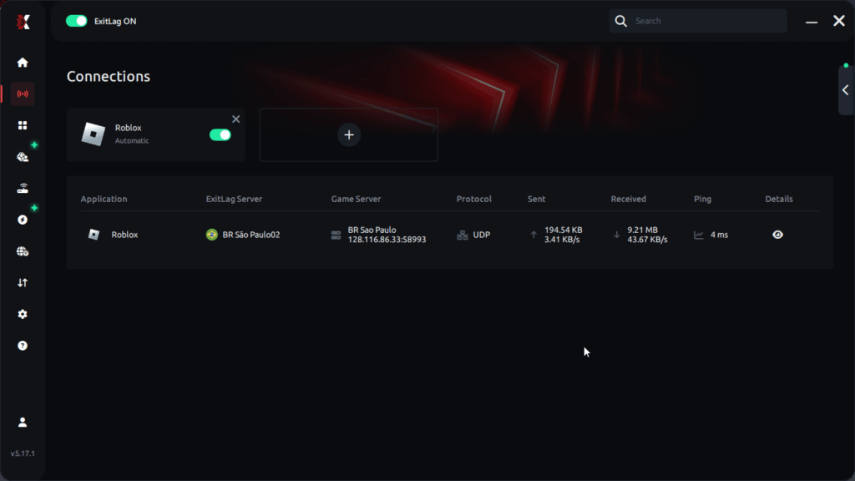This screenshot has height=481, width=855.
Task: View details with Roblox eye icon
Action: pos(777,235)
